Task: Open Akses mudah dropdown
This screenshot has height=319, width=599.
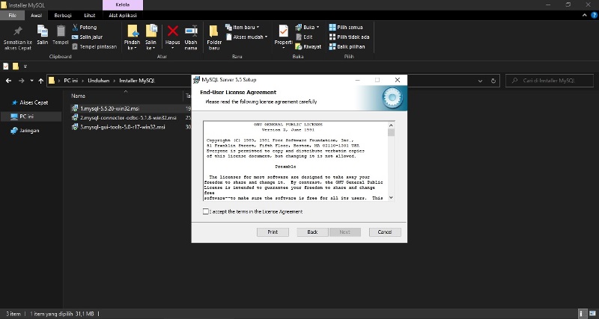Action: point(246,37)
